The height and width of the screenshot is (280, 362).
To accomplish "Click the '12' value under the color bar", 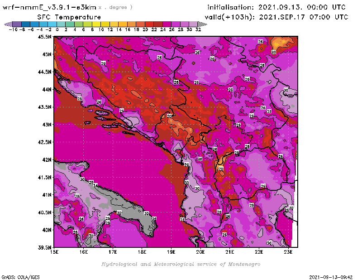I will 110,29.
